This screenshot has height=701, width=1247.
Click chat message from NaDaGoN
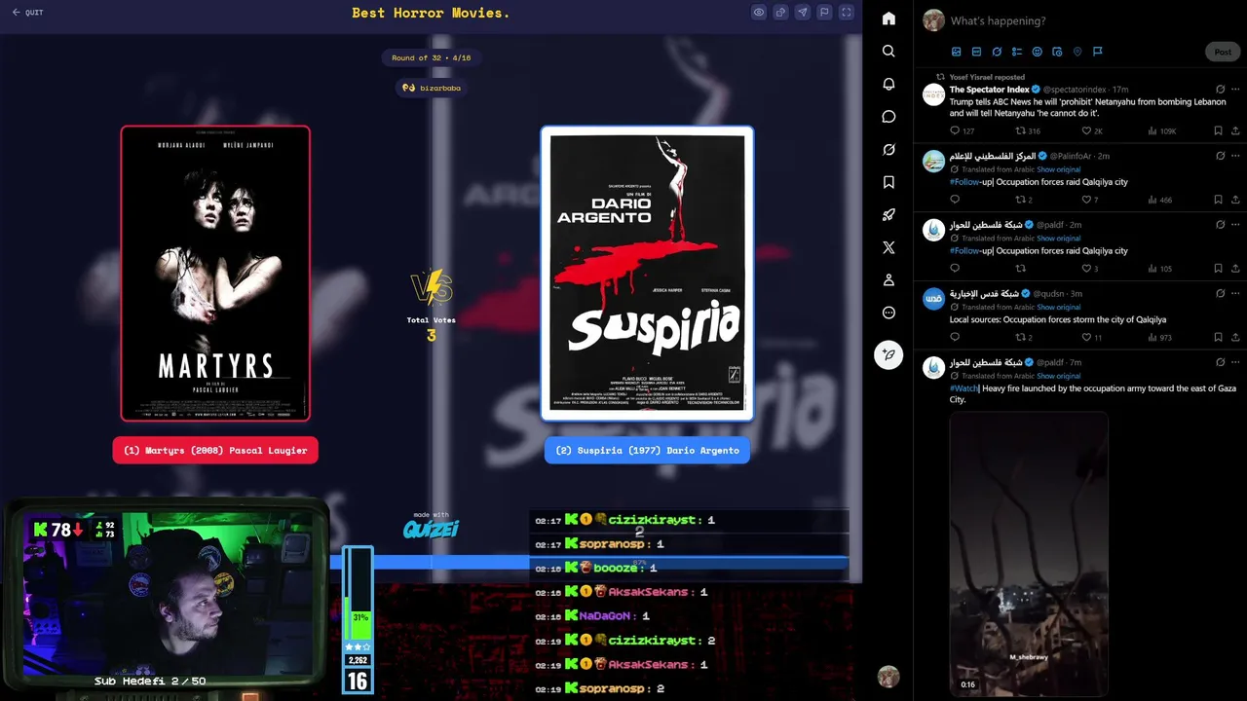point(606,616)
